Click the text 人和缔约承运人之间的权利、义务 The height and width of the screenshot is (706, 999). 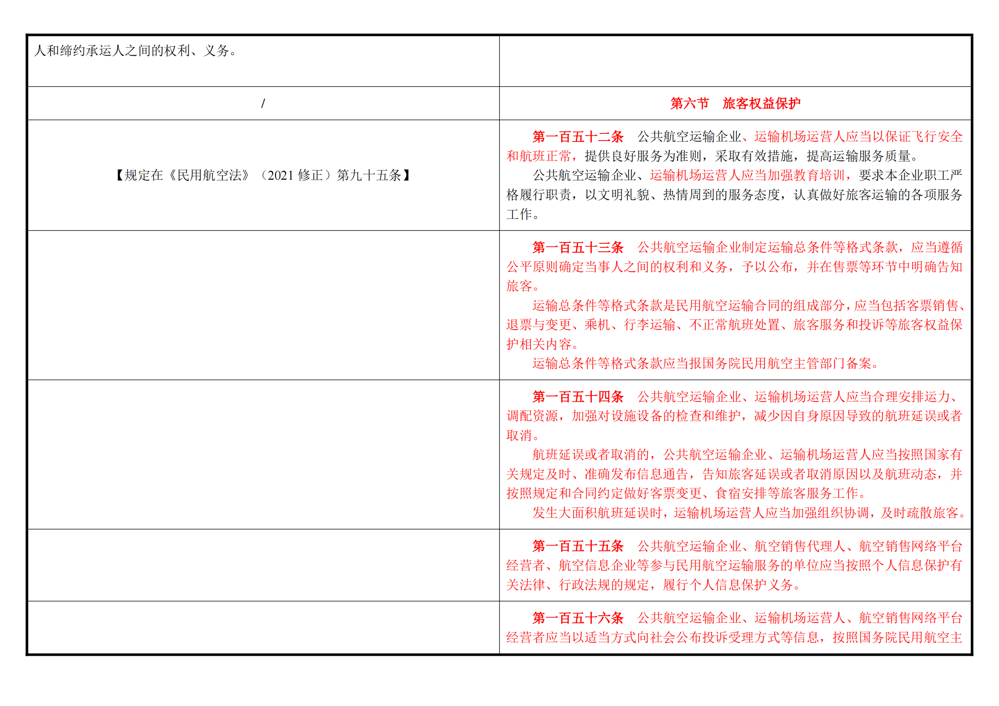coord(135,51)
